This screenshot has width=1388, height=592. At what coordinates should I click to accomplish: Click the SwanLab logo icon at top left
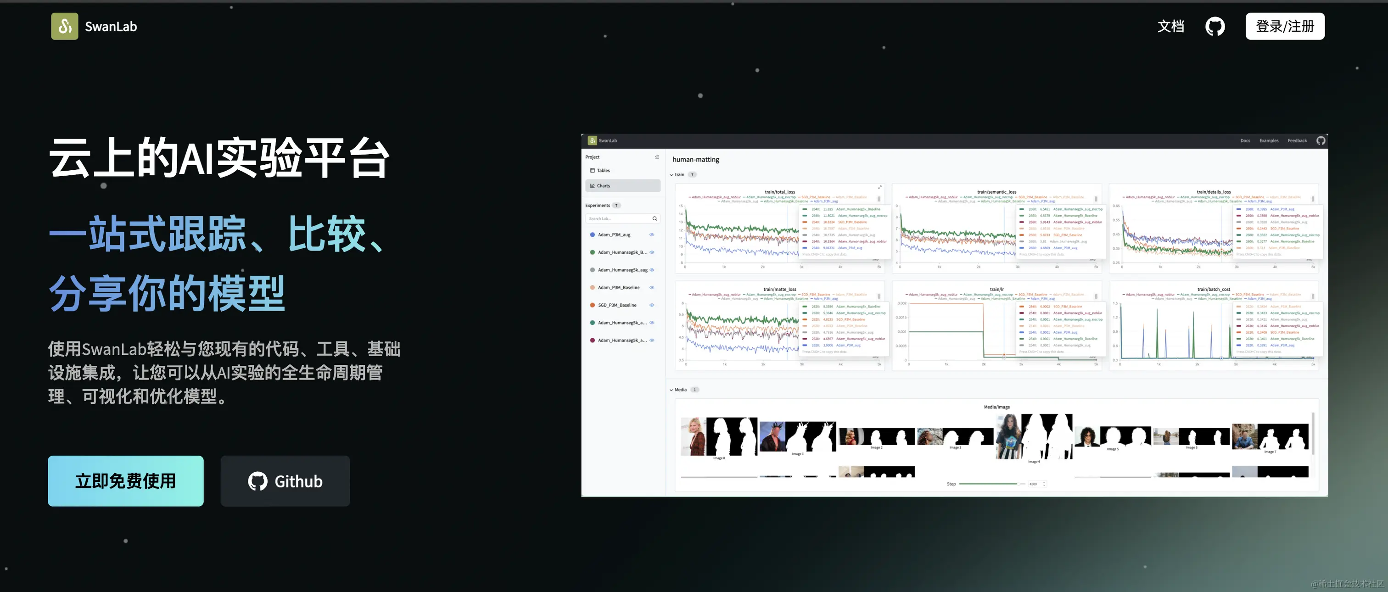pyautogui.click(x=64, y=26)
